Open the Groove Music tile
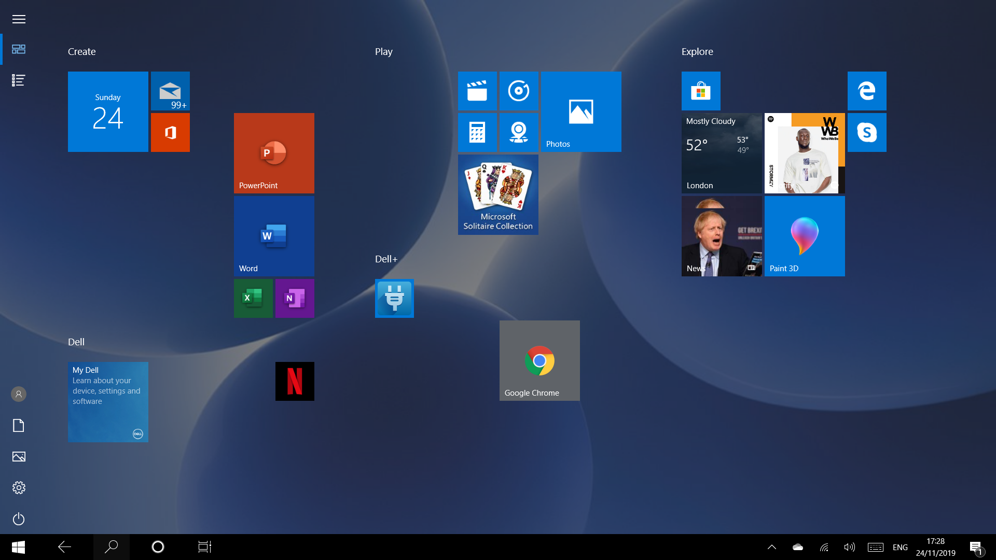This screenshot has height=560, width=996. pos(519,91)
